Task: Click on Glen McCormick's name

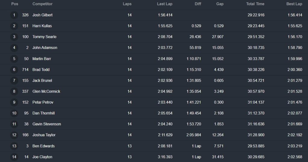Action: 46,91
